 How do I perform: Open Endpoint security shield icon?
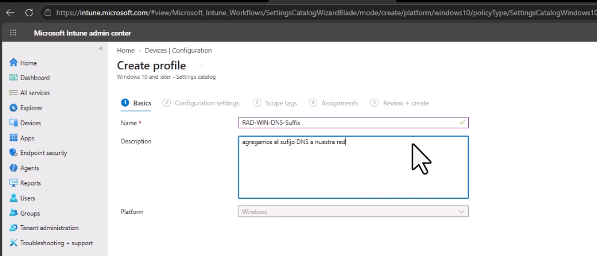[x=14, y=153]
